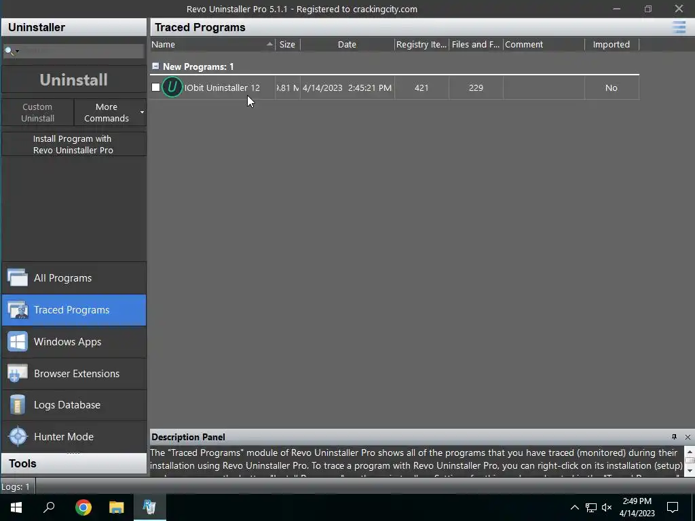Click the IObit Uninstaller 12 program icon
This screenshot has width=695, height=521.
(172, 87)
